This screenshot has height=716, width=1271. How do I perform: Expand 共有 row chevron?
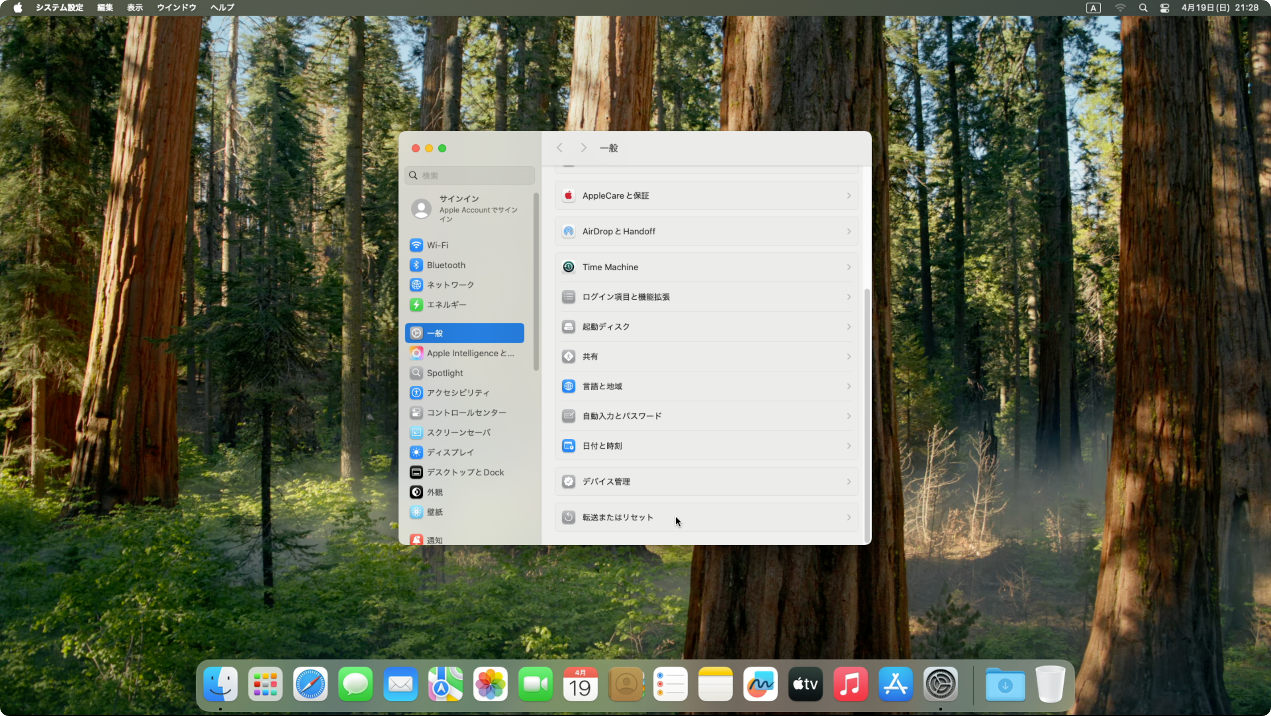tap(849, 356)
